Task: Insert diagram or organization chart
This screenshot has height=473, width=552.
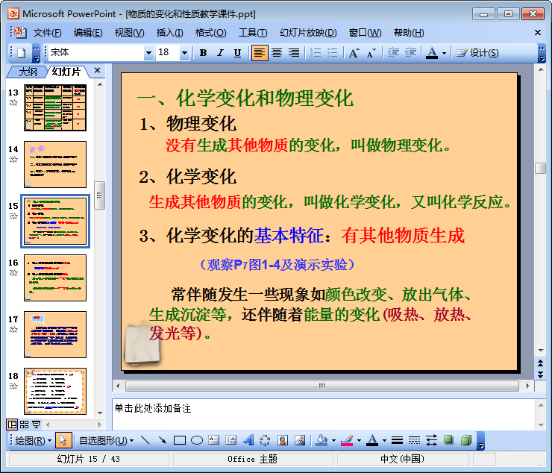Action: [x=265, y=440]
